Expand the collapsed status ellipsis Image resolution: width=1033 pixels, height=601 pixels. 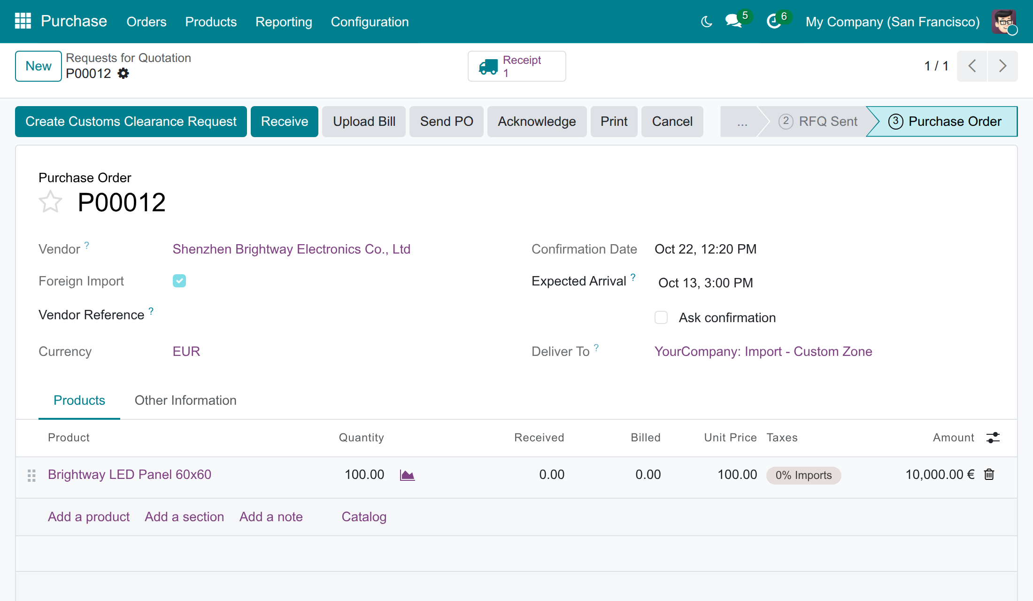pos(742,122)
